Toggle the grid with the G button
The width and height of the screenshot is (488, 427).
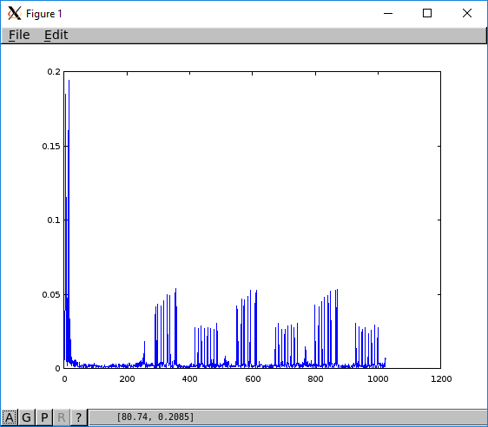click(27, 417)
